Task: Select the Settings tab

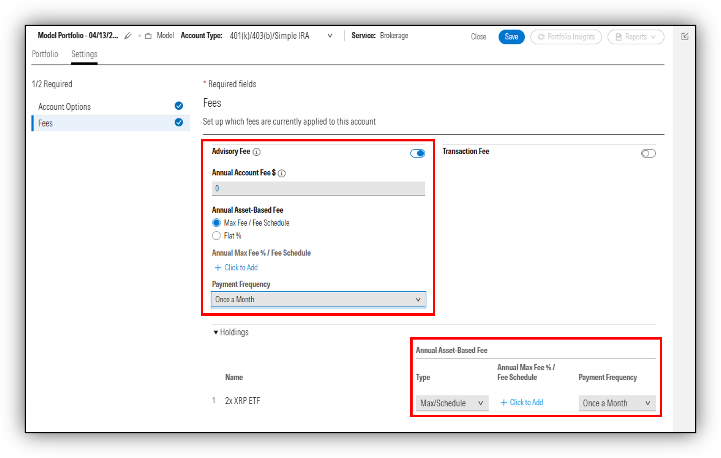Action: [x=84, y=54]
